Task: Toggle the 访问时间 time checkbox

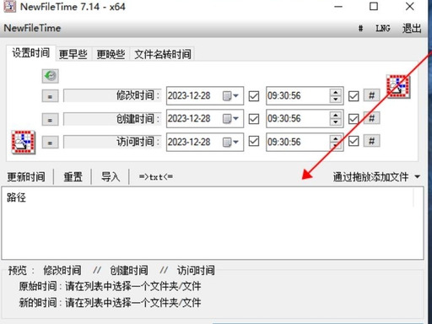Action: [354, 141]
